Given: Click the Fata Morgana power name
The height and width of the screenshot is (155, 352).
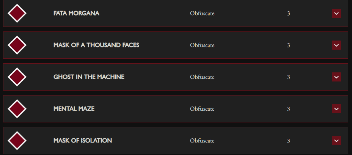Looking at the screenshot, I should click(x=76, y=13).
